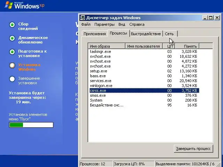The image size is (223, 167).
Task: Select svchost.exe using 4,272 КБ
Action: [144, 66]
